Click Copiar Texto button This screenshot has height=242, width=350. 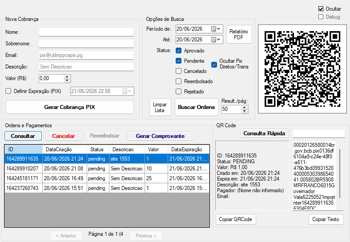click(x=326, y=219)
